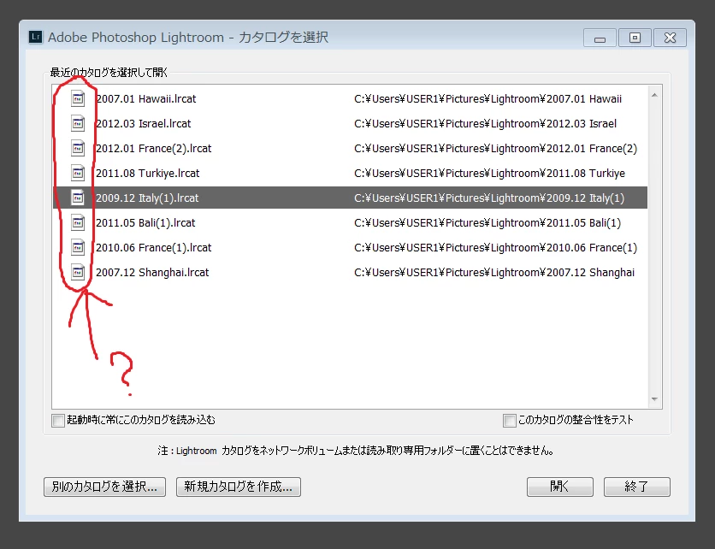The width and height of the screenshot is (715, 549).
Task: Select the 2009.12 Italy(1).lrcat catalog name
Action: (147, 198)
